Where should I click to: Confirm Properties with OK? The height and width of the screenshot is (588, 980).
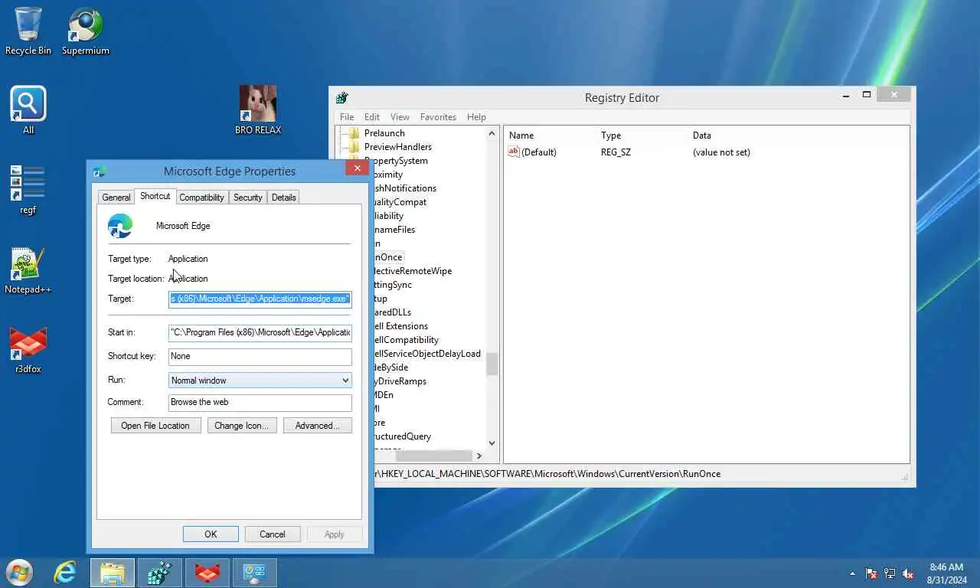pos(211,534)
